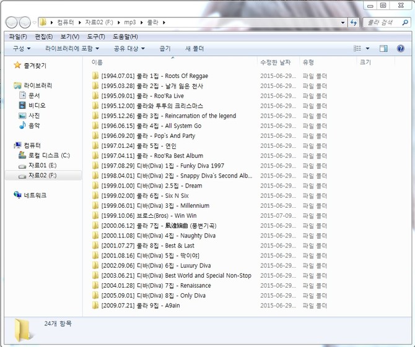Sort by the 이름 column header
Screen dimensions: 415x347
(97, 62)
